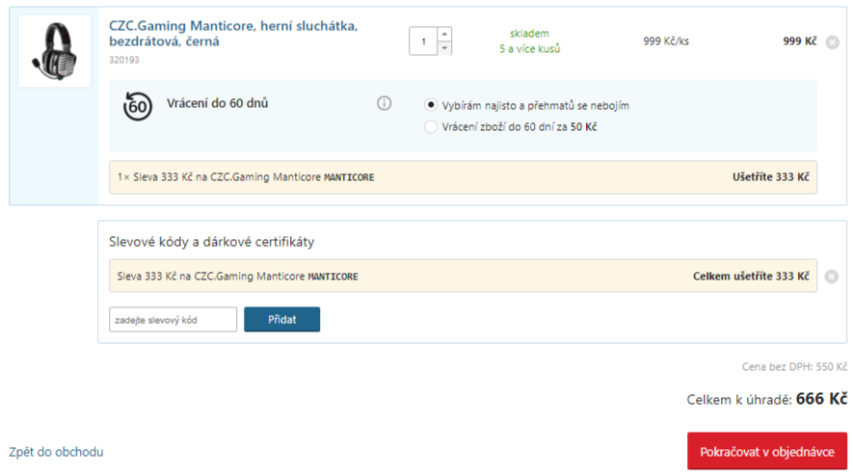The width and height of the screenshot is (853, 476).
Task: Click the "Ušetříte 333 Kč" discount banner
Action: click(463, 177)
